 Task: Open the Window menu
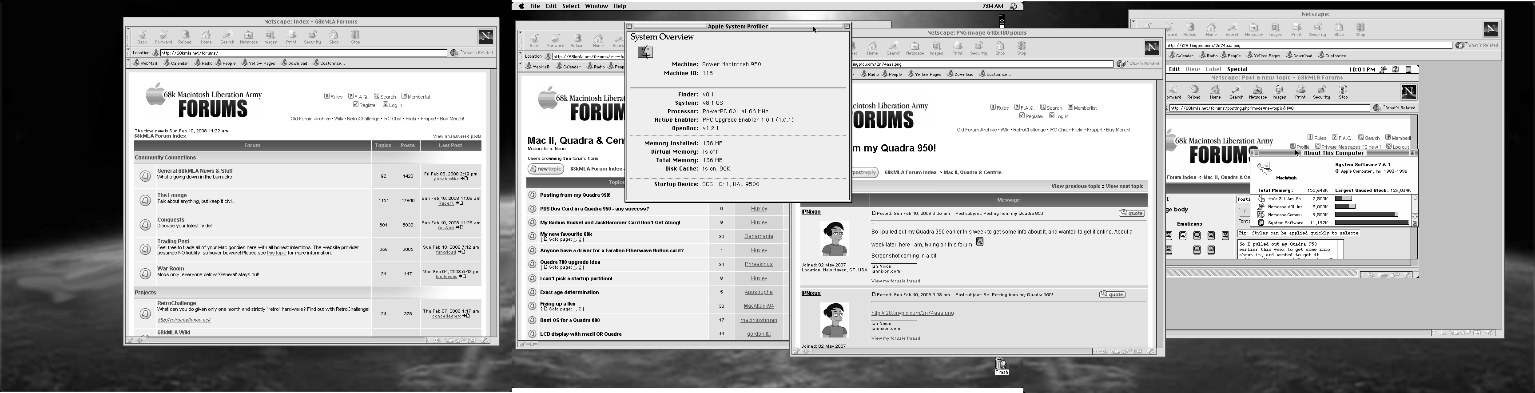[x=597, y=6]
